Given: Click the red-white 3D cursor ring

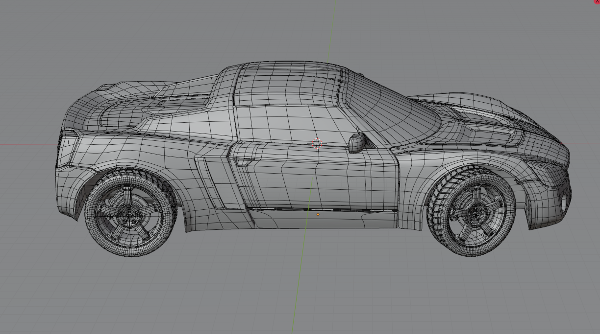Looking at the screenshot, I should [x=317, y=143].
